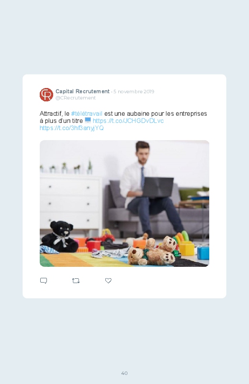Viewport: 249px width, 384px height.
Task: Click page number 40 in the footer
Action: [x=124, y=373]
